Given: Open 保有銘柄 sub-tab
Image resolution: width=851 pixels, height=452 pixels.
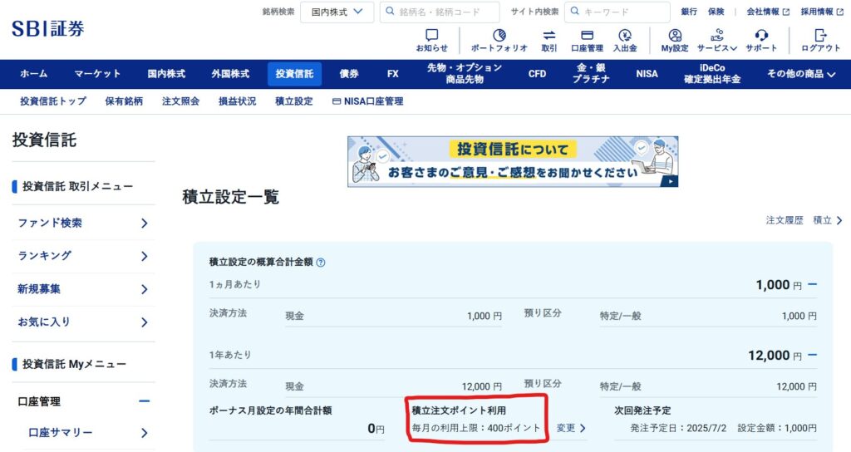Looking at the screenshot, I should pos(124,101).
